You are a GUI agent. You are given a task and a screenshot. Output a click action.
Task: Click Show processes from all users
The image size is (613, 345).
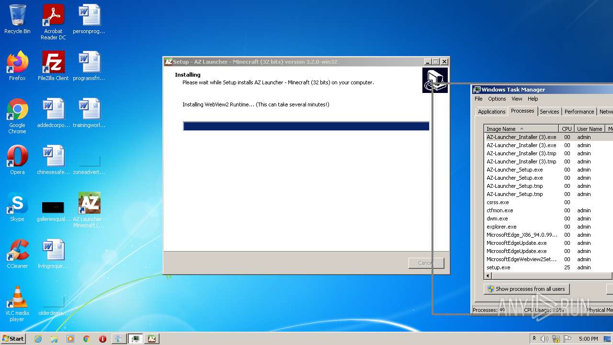tap(526, 289)
